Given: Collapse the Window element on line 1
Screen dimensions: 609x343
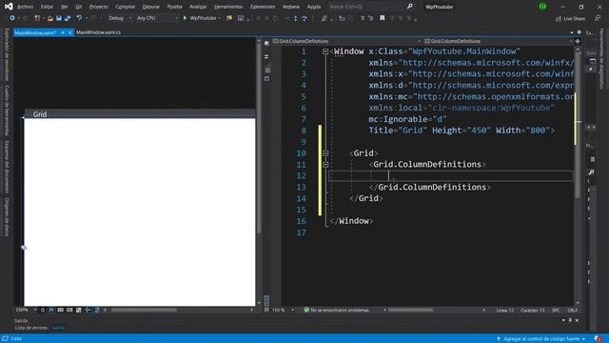Looking at the screenshot, I should tap(325, 51).
